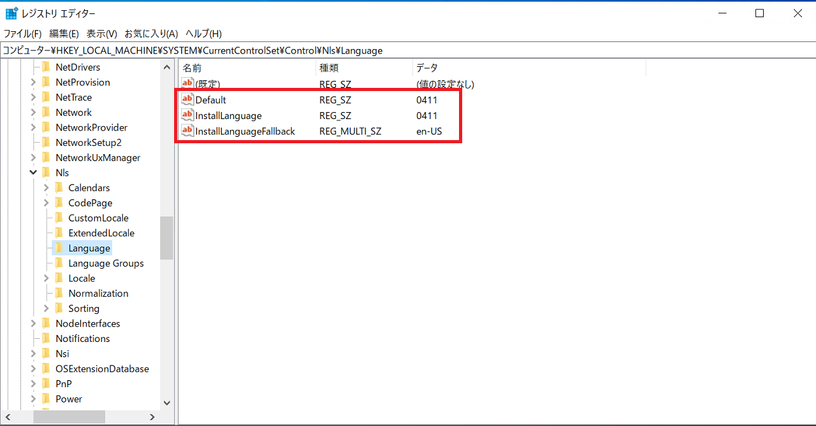Click the InstallLanguage value string icon
Screen dimensions: 816x426
tap(187, 115)
